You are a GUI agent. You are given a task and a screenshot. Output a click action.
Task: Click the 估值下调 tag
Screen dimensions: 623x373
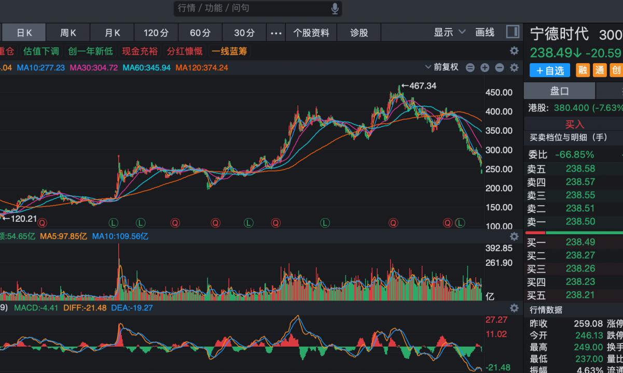point(42,51)
